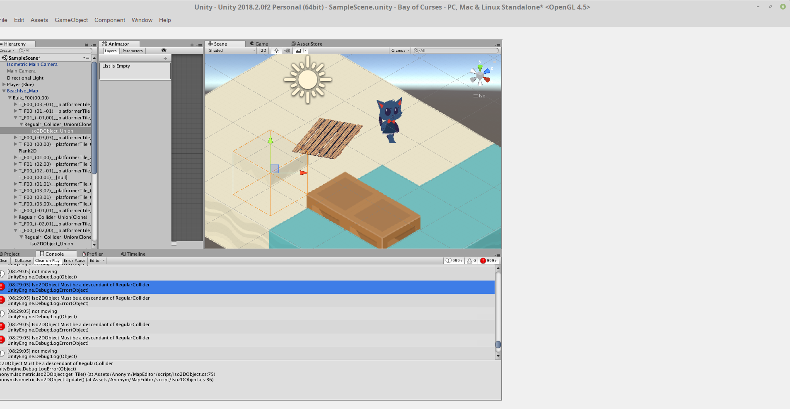Open the Window menu

pos(142,20)
